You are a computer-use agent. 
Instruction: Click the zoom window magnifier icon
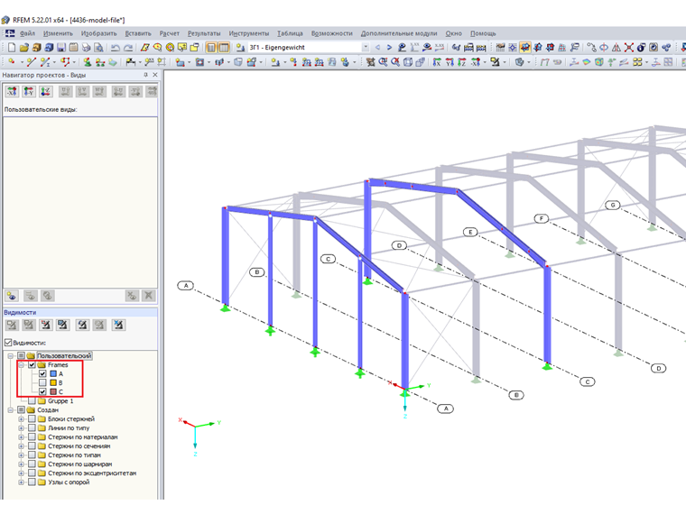tap(383, 62)
